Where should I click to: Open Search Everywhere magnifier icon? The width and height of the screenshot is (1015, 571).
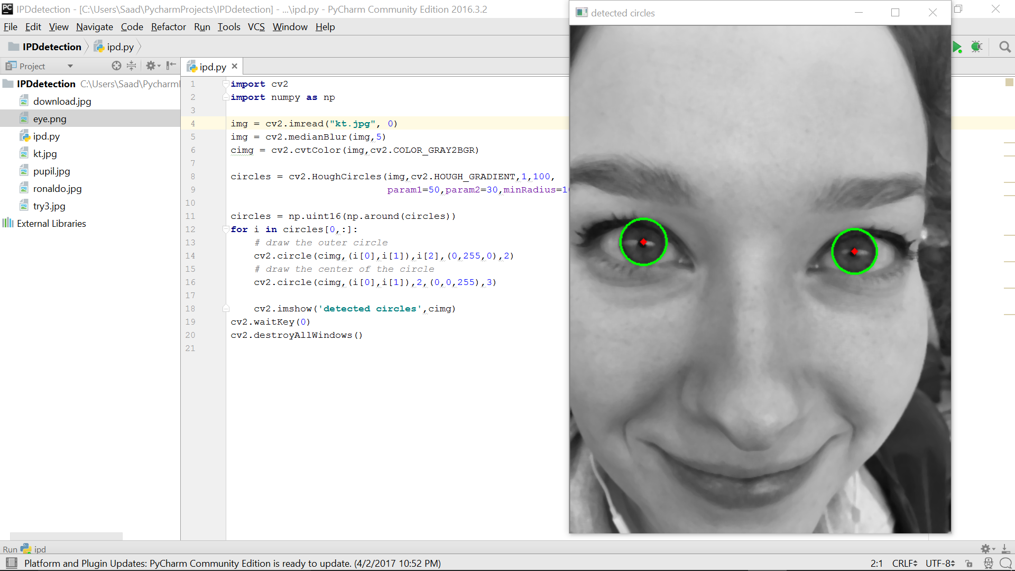(1005, 47)
